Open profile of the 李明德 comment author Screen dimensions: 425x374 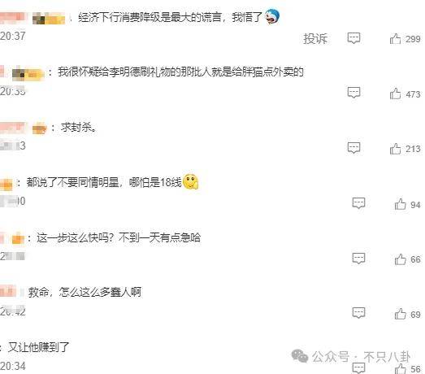[x=22, y=72]
